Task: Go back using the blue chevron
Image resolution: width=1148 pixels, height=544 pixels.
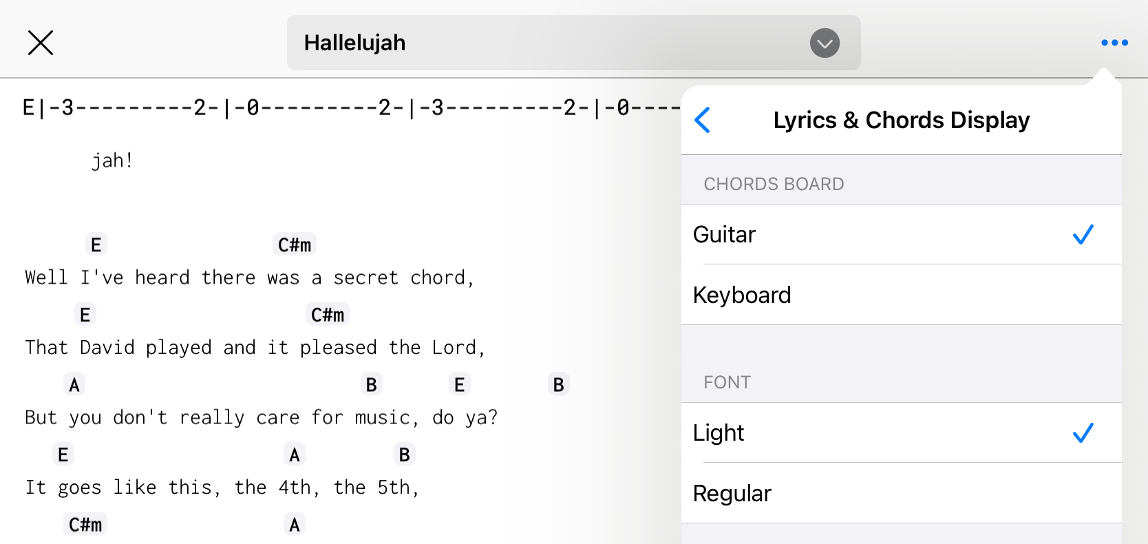Action: pos(703,120)
